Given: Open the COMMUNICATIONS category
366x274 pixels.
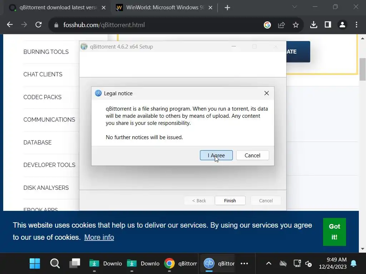Looking at the screenshot, I should coord(49,120).
